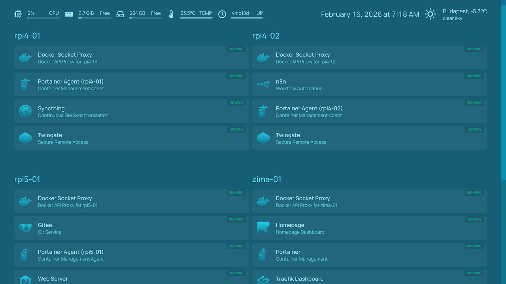Image resolution: width=506 pixels, height=284 pixels.
Task: Click the HEALTHY status badge on Syncthing
Action: point(236,103)
